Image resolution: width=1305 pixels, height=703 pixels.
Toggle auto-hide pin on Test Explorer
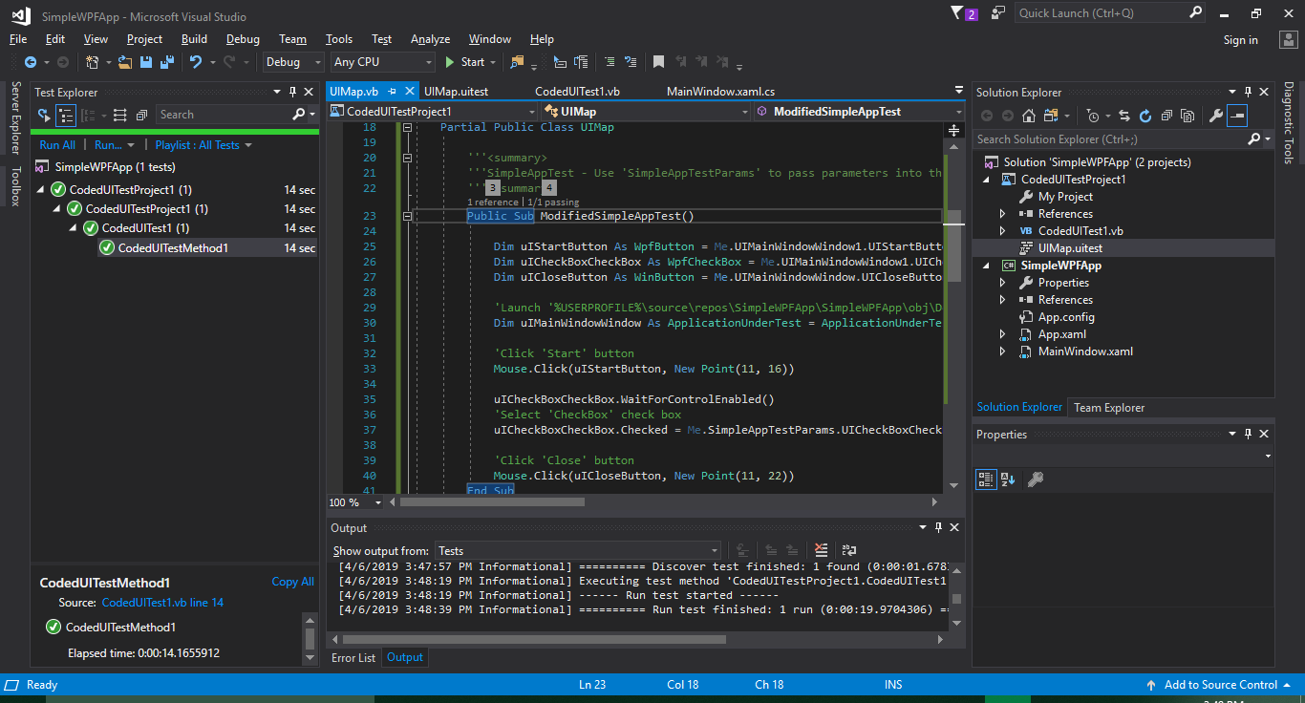[x=292, y=92]
